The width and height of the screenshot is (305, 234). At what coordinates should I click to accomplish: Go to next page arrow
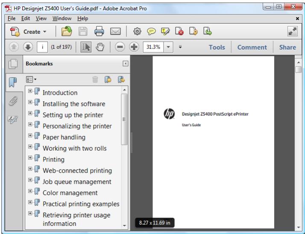click(28, 47)
